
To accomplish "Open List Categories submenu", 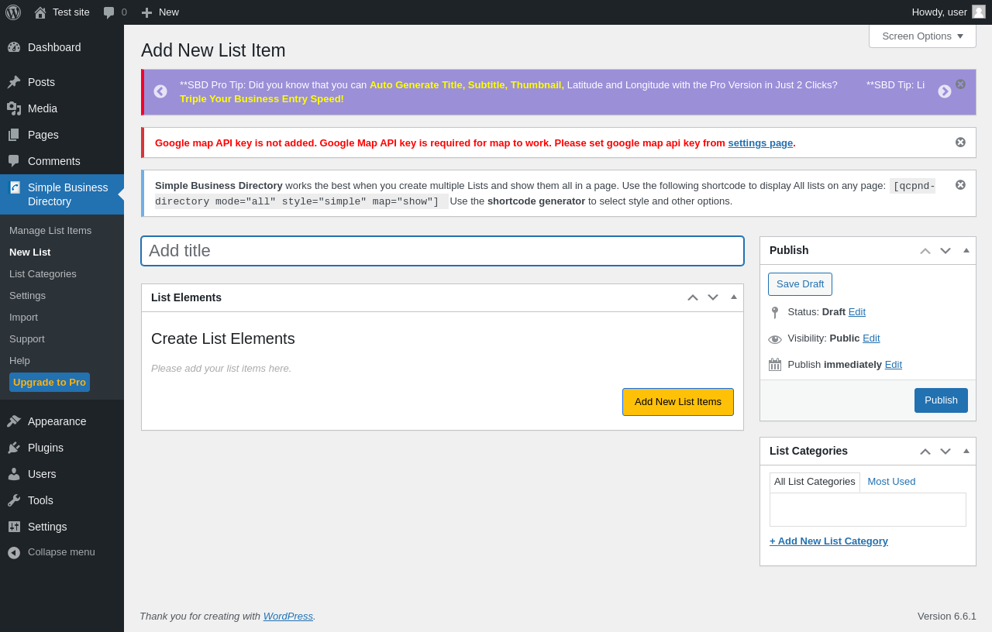I will (43, 273).
